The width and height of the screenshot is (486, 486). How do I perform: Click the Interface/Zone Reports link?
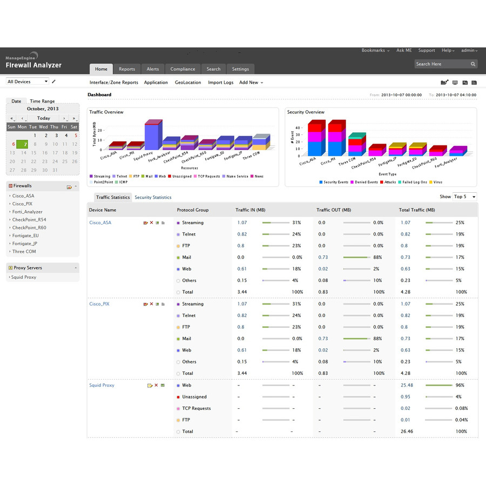pyautogui.click(x=114, y=83)
